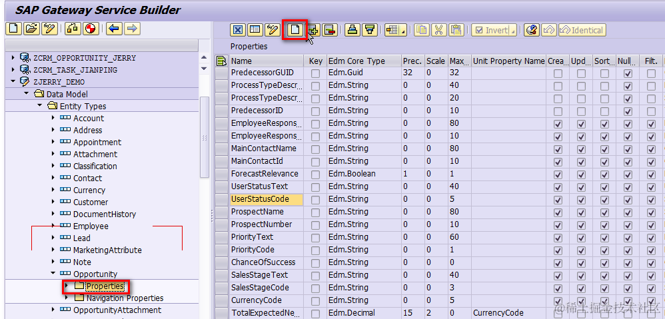Select the row selector for ProspectNumber

pos(221,224)
